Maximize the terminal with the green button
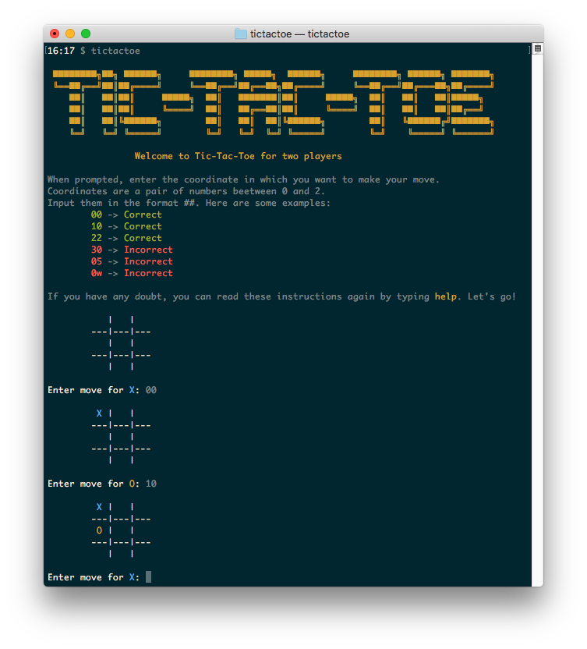 [86, 34]
